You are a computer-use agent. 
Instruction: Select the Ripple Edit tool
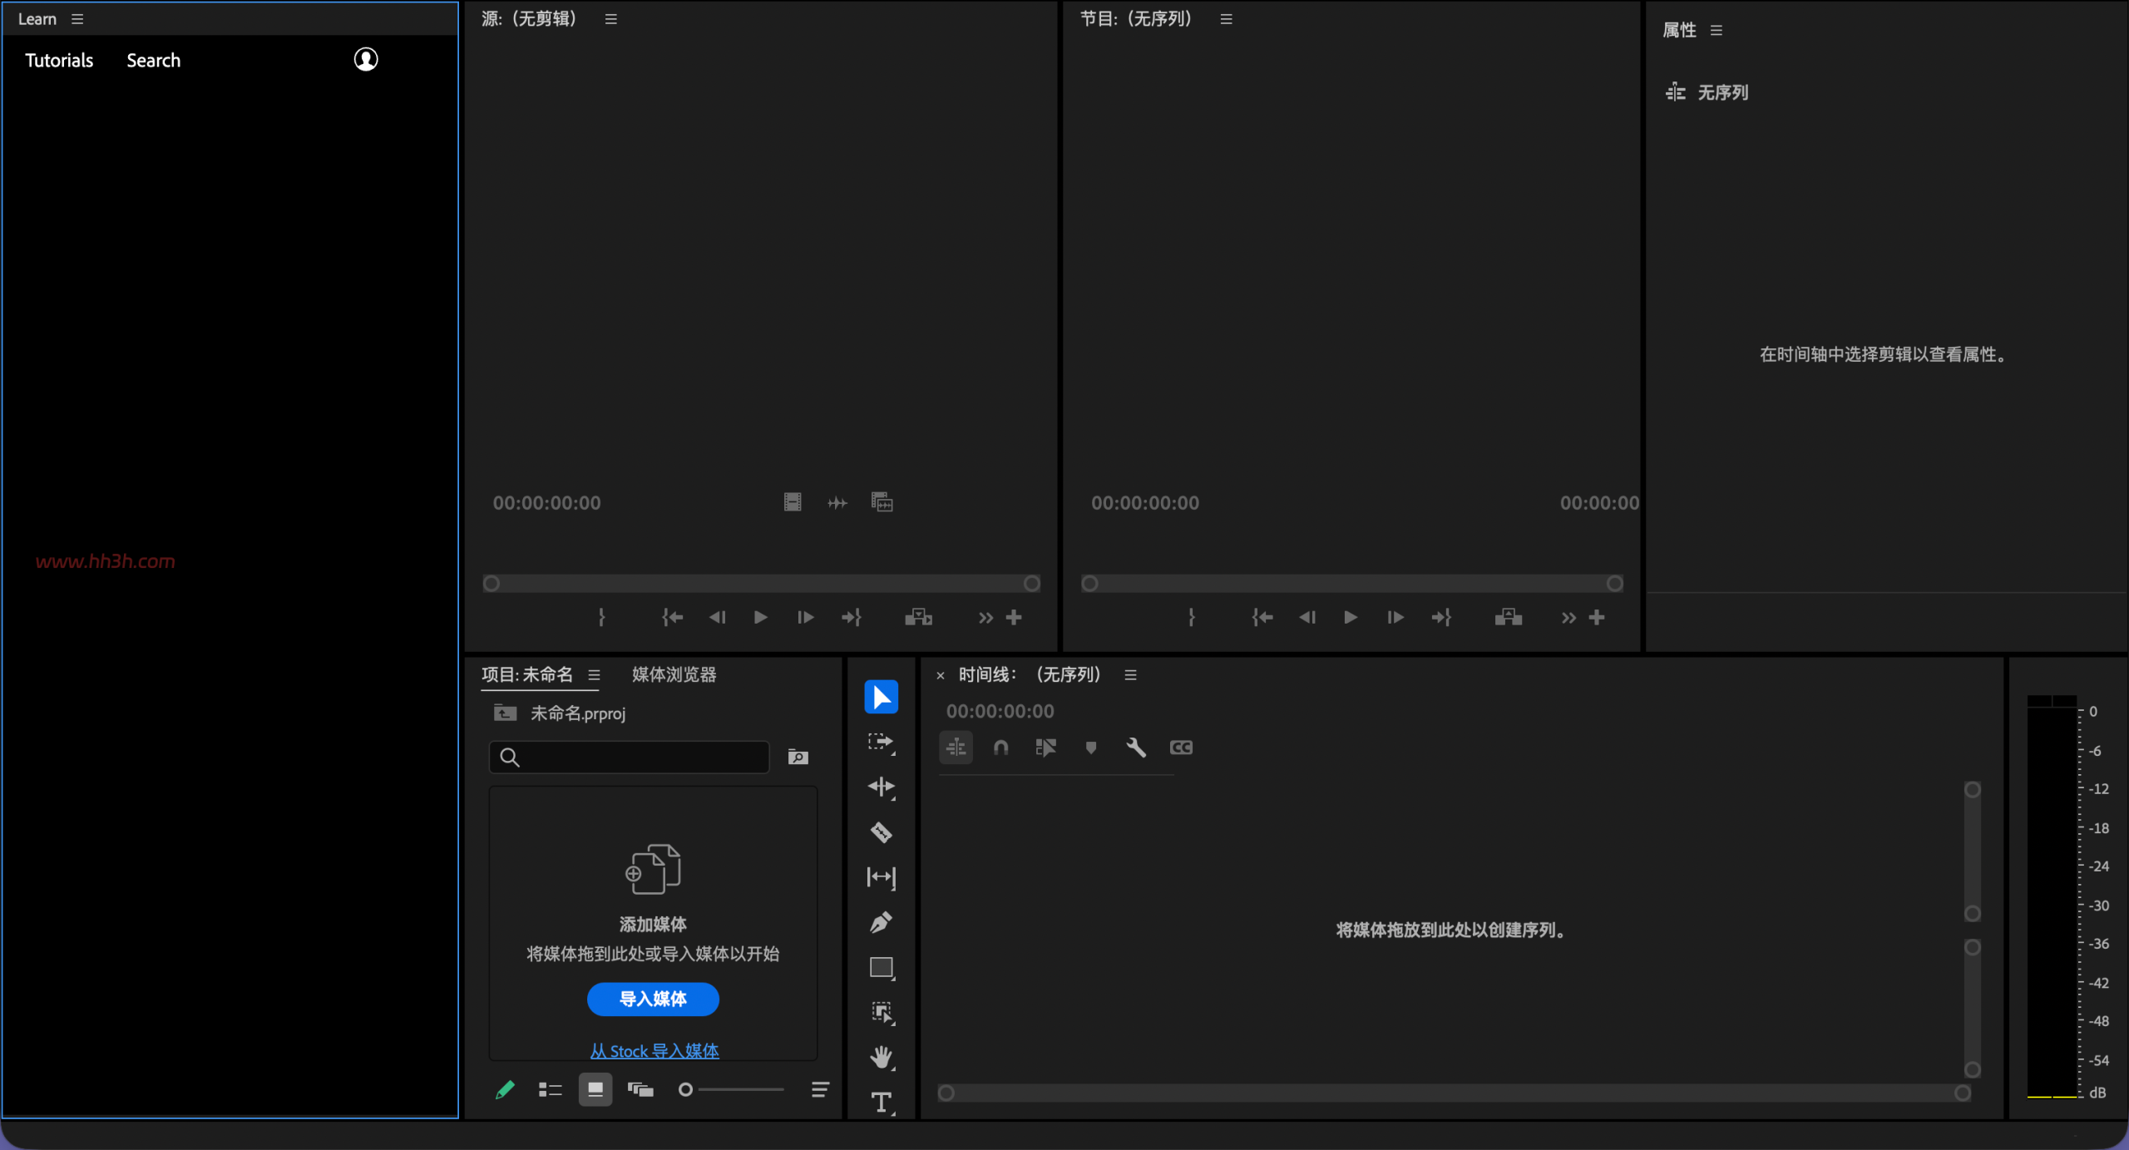(881, 787)
